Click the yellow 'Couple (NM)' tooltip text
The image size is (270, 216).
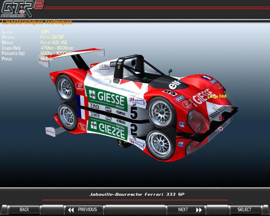click(217, 96)
